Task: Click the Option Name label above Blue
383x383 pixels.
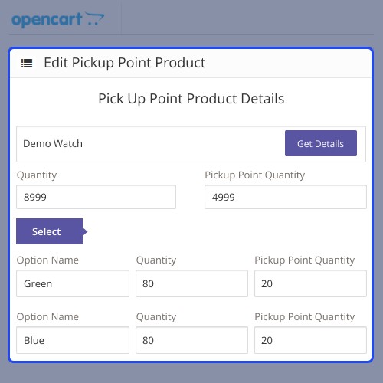Action: click(47, 316)
